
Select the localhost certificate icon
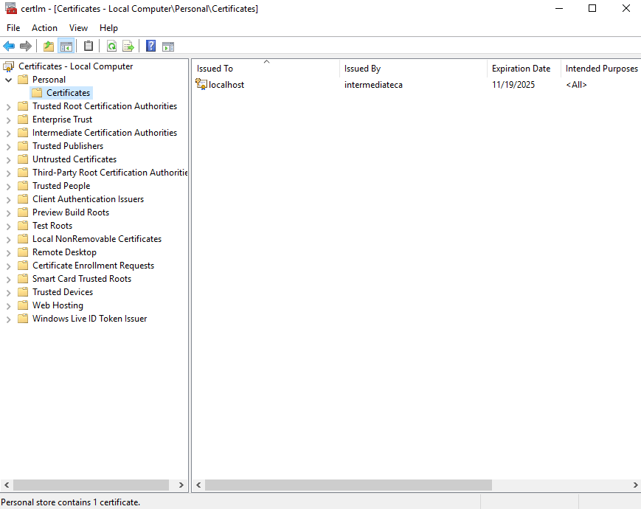pos(201,85)
